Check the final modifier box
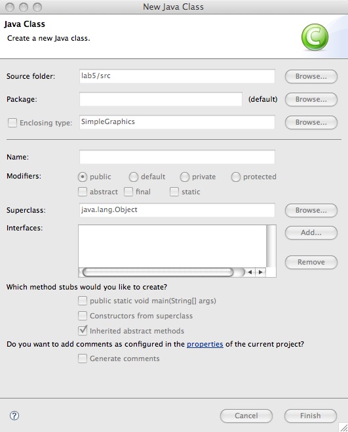This screenshot has width=348, height=432. [x=128, y=192]
